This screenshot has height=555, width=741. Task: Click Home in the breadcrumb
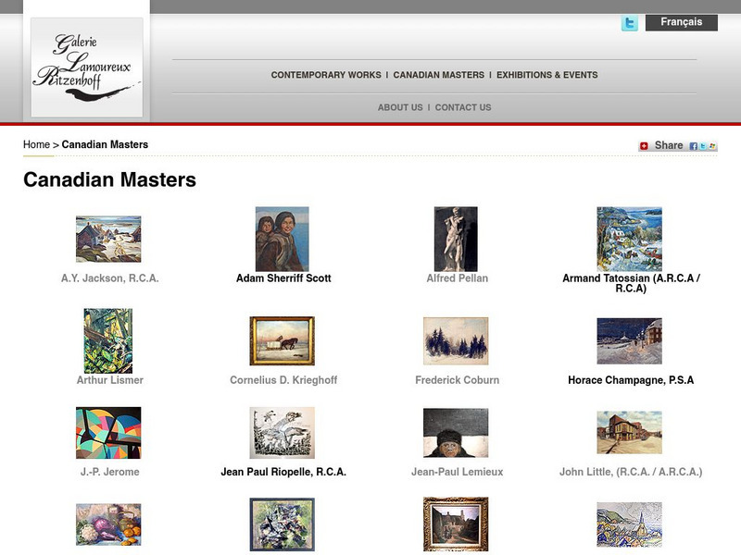pyautogui.click(x=36, y=144)
